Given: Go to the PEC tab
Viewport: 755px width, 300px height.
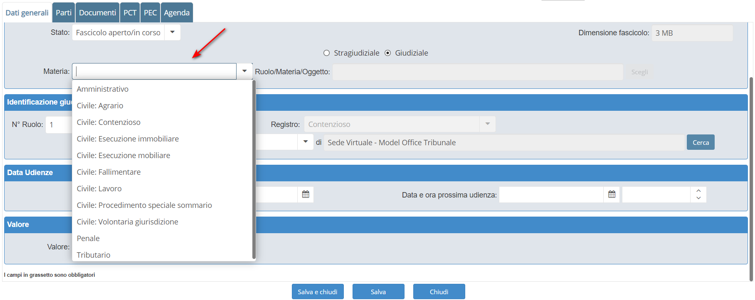Looking at the screenshot, I should click(x=150, y=13).
